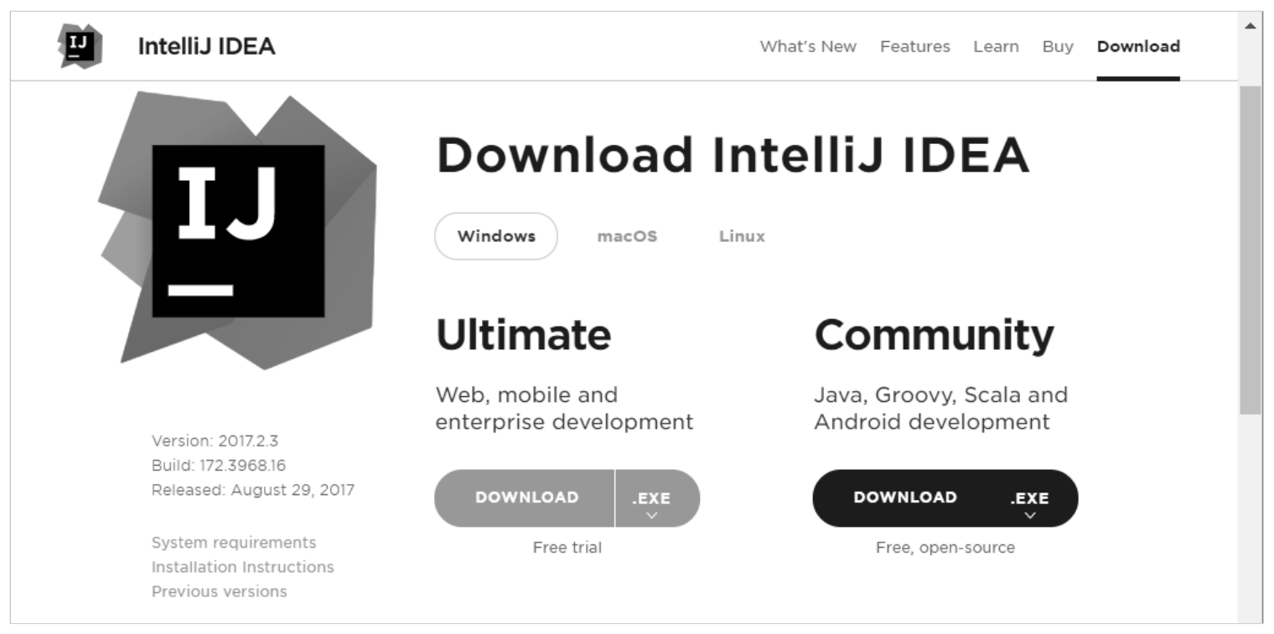Click the vertical scrollbar thumb
Screen dimensions: 1274x634
click(1251, 250)
